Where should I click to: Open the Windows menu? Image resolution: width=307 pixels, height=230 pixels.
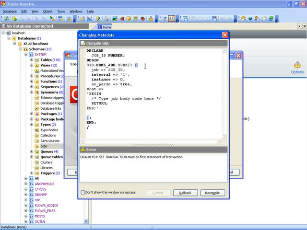coord(76,11)
